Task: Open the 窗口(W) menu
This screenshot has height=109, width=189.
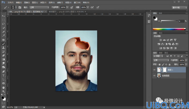Action: click(x=77, y=2)
